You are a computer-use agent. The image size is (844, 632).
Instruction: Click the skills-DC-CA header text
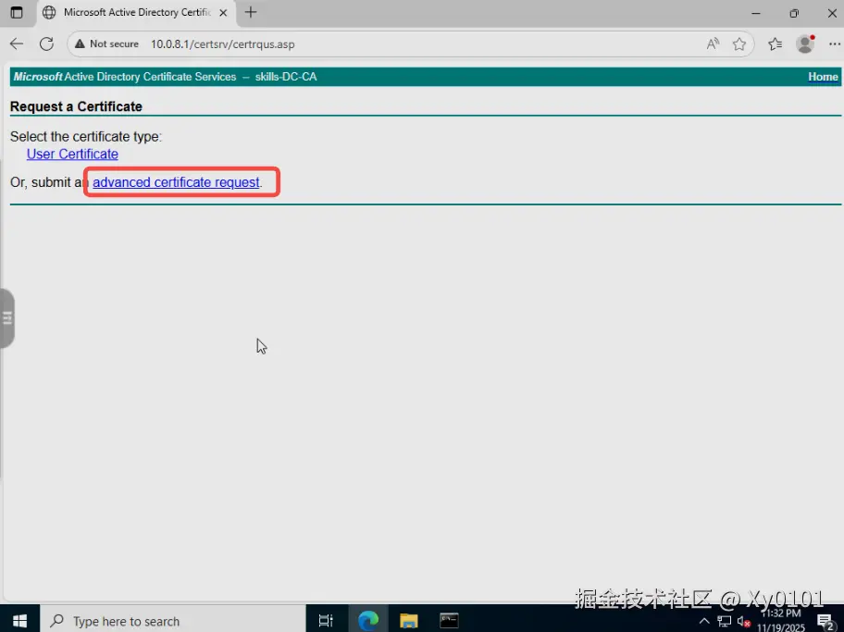point(286,77)
